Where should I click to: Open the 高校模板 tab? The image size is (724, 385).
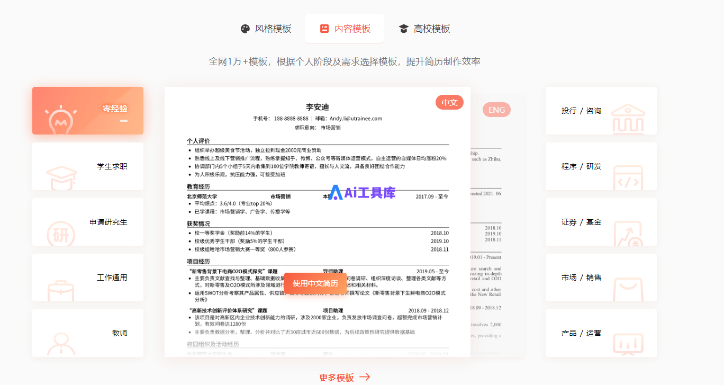(x=424, y=29)
